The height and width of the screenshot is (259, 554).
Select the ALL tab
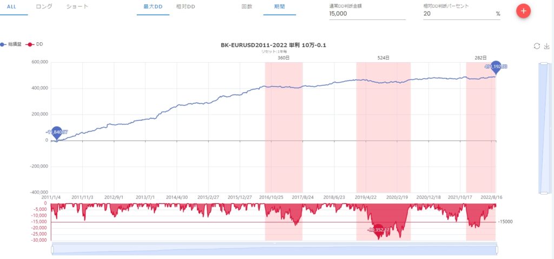12,6
